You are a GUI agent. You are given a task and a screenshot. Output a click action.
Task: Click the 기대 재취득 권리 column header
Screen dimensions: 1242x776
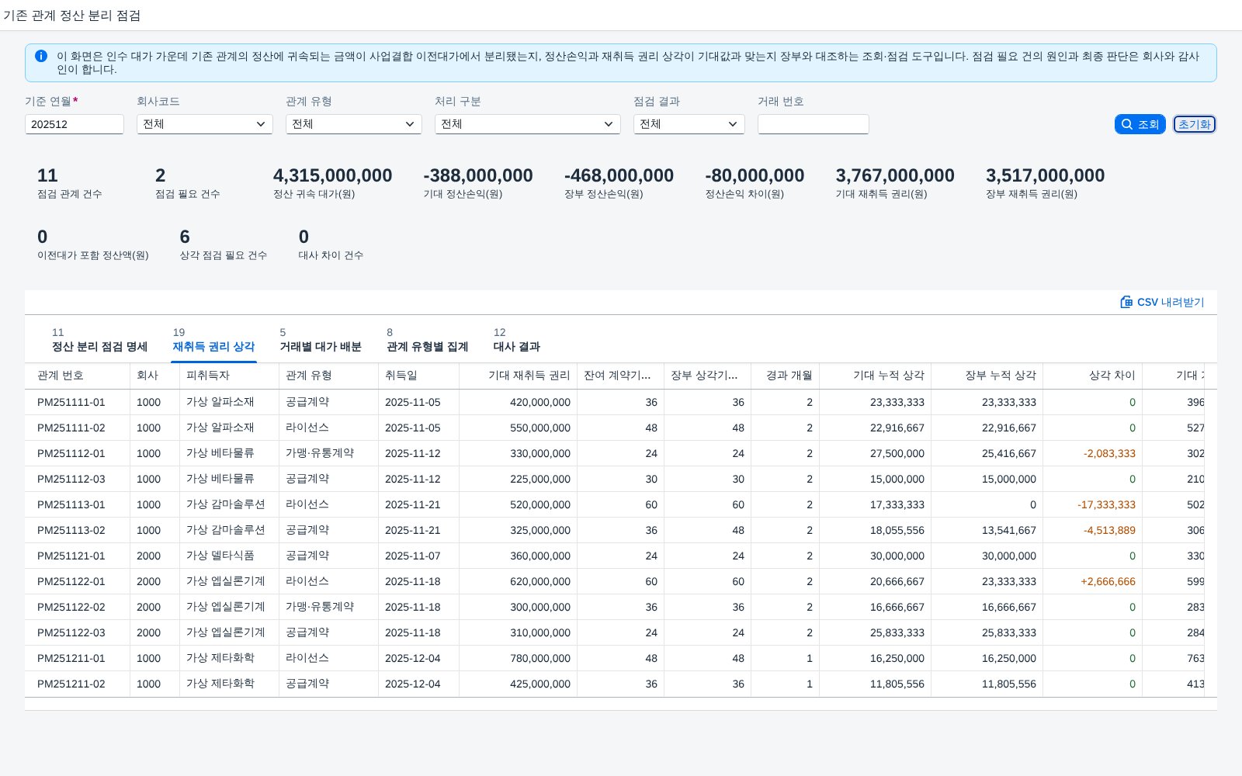pos(519,376)
